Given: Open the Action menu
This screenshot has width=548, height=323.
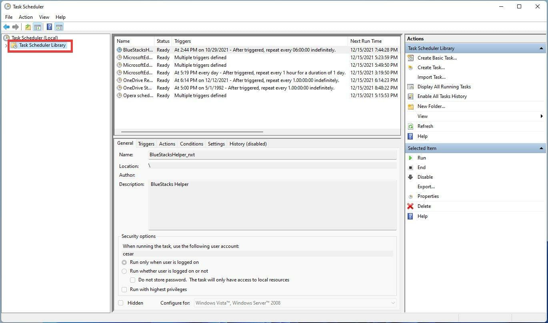Looking at the screenshot, I should click(26, 17).
